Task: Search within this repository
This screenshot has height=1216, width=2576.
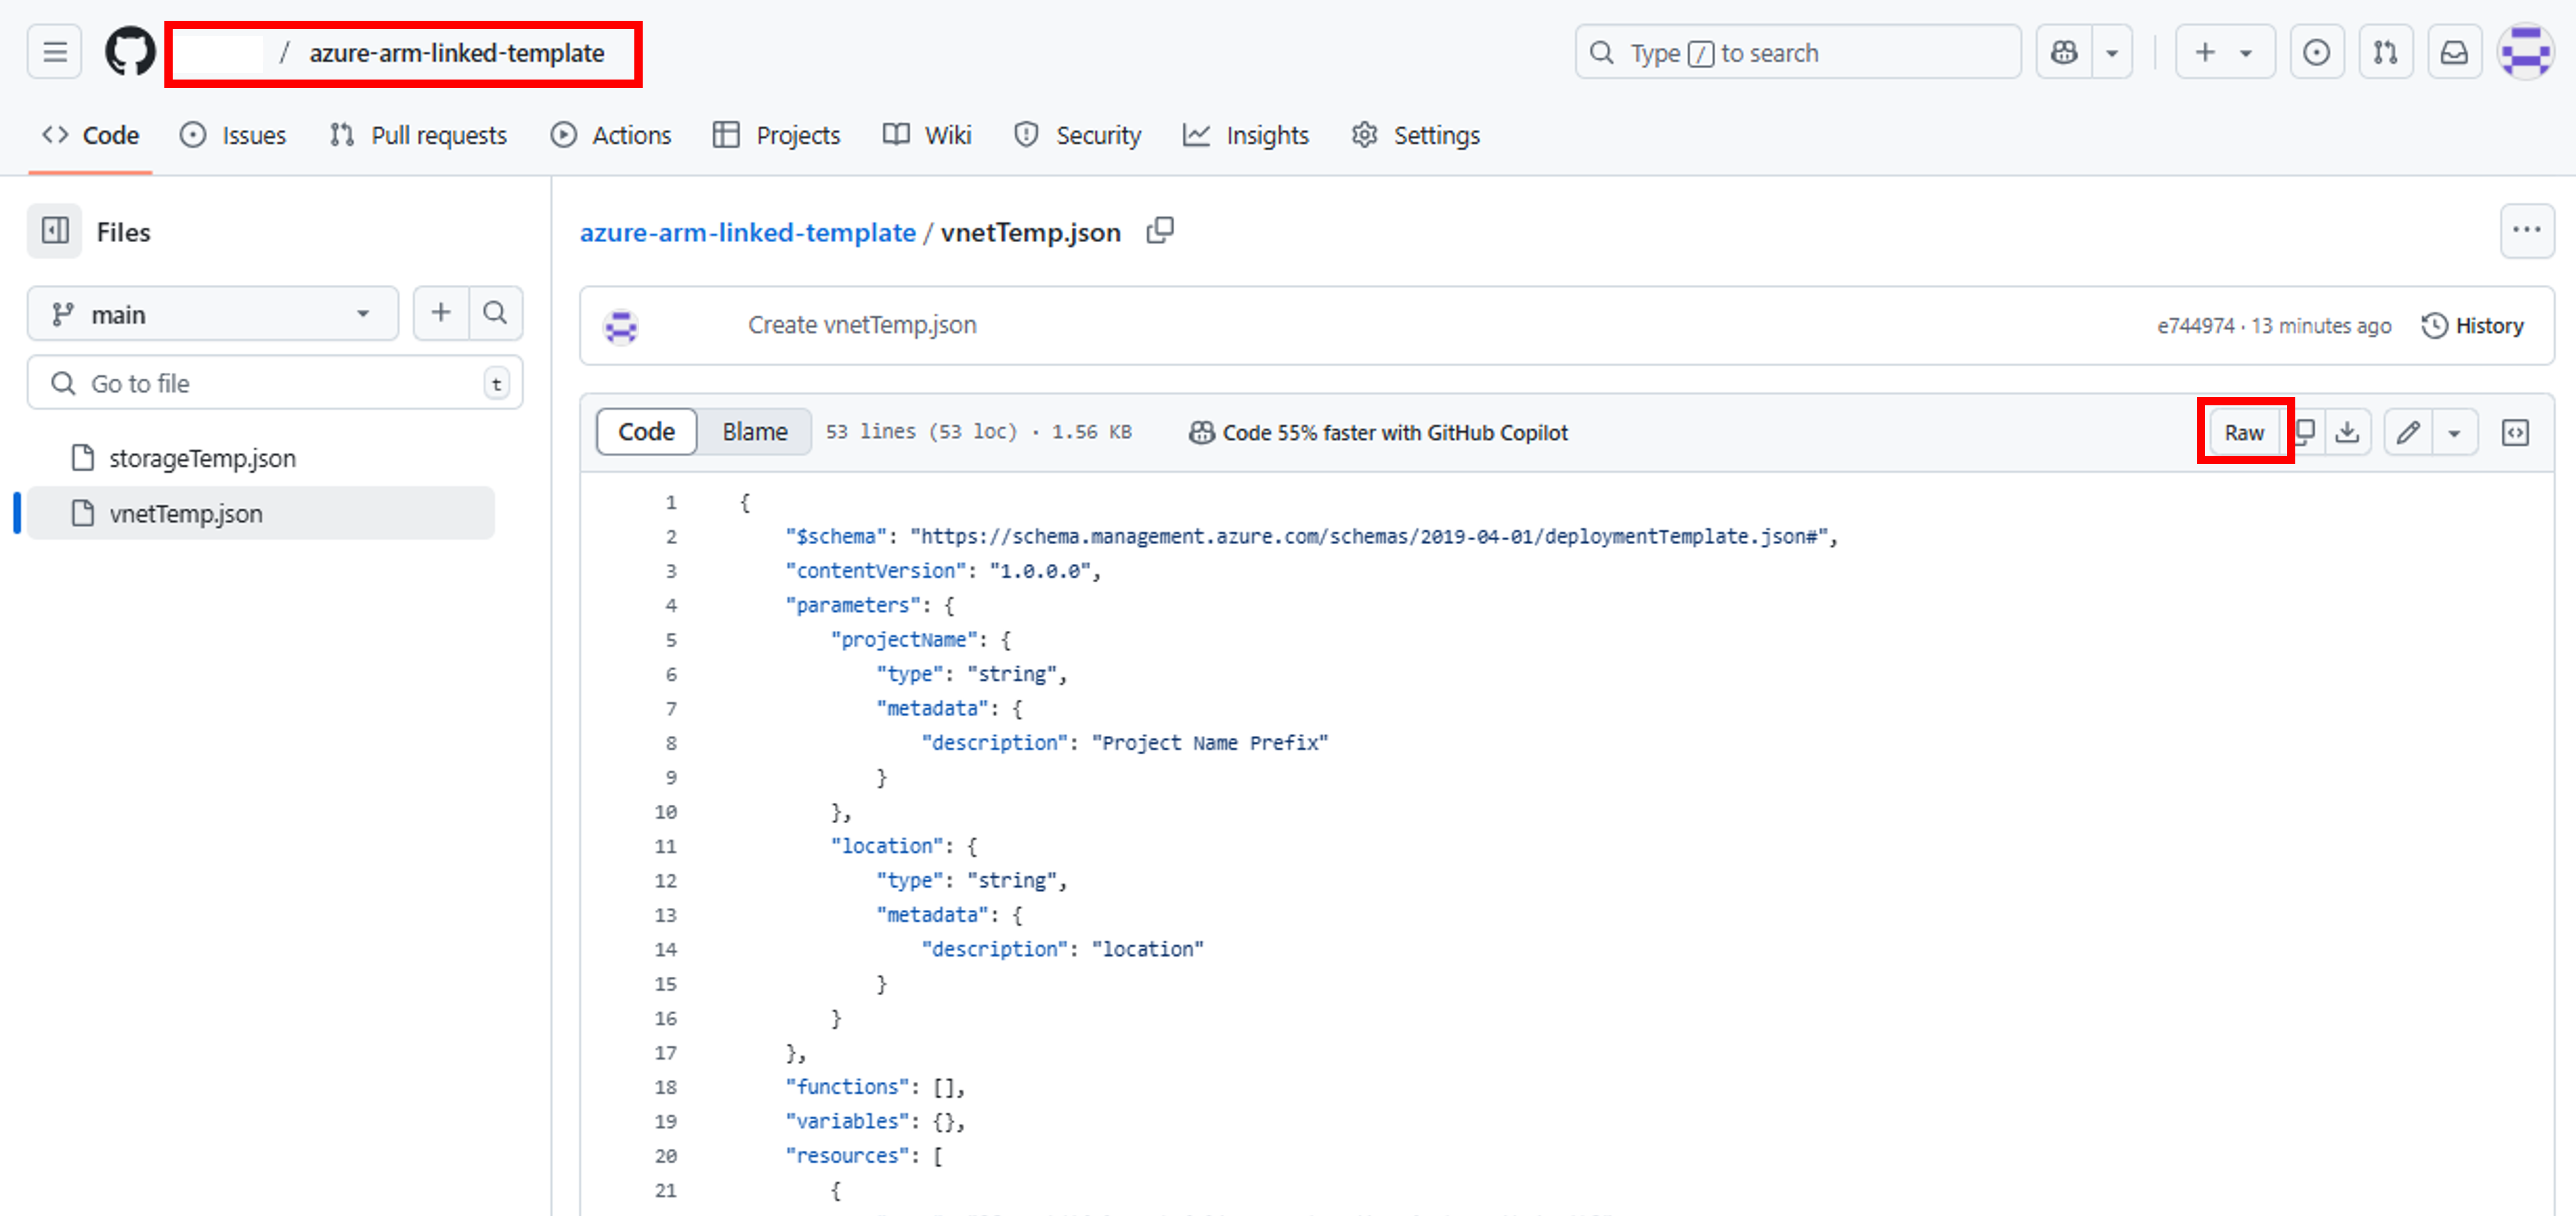Action: [495, 312]
